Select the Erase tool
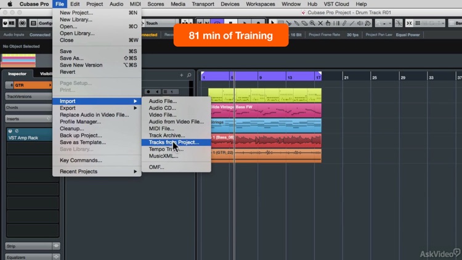Screen dimensions: 462x260 (304, 23)
